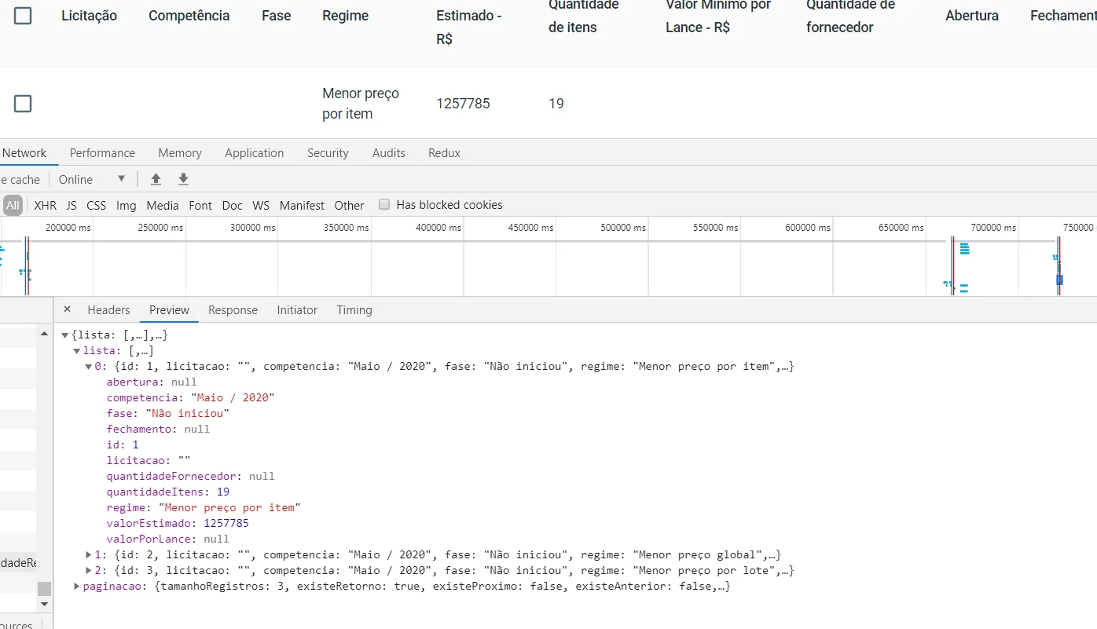The height and width of the screenshot is (629, 1097).
Task: Expand the paginacao object node
Action: pos(76,586)
